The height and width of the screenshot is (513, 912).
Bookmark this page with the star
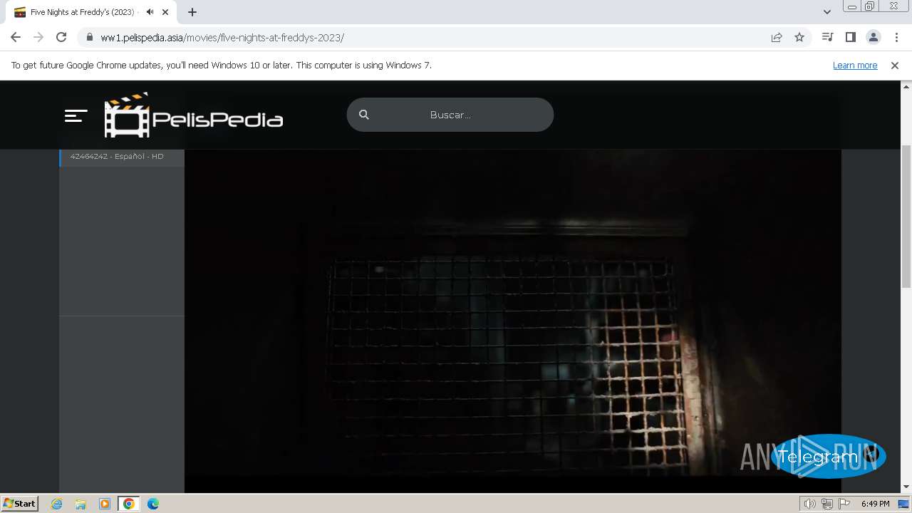pos(799,38)
